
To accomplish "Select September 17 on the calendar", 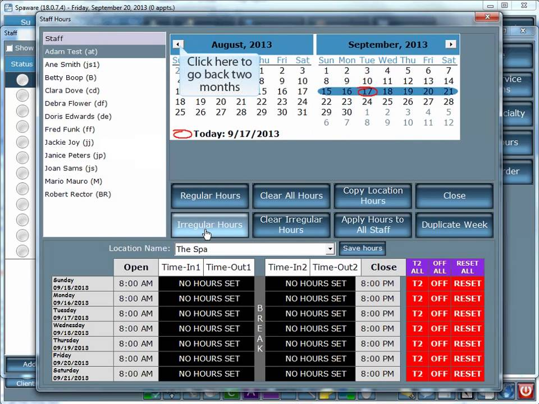I will pyautogui.click(x=367, y=91).
